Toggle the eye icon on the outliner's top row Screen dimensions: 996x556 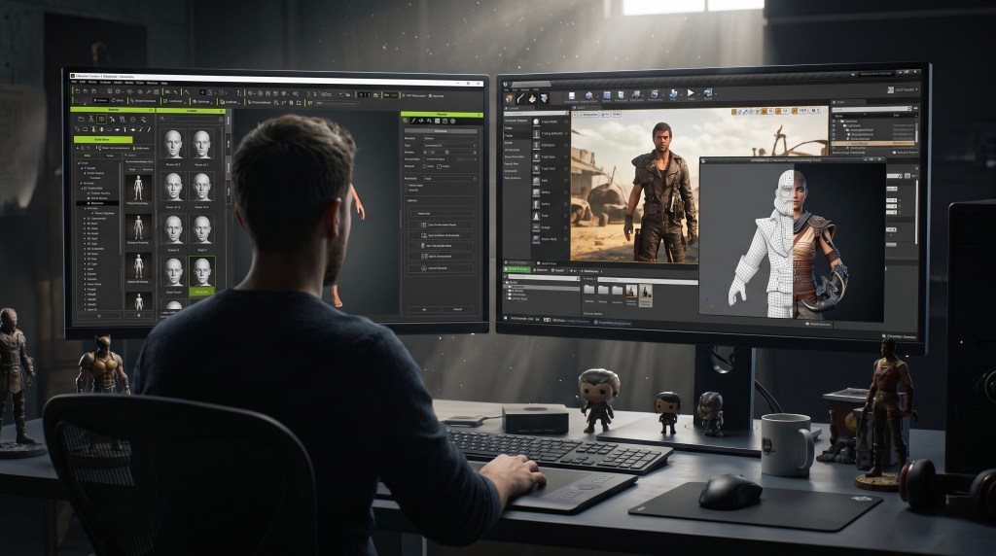(x=834, y=122)
